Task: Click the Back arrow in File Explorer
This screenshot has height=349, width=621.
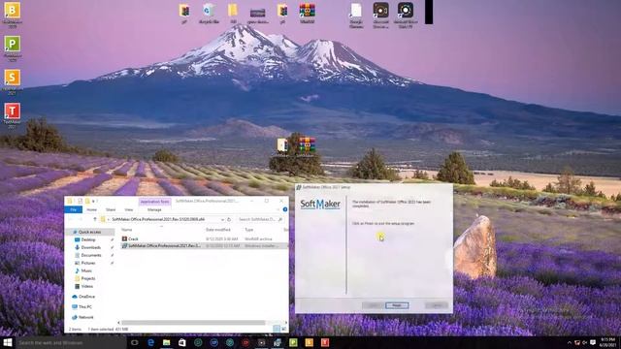Action: click(x=71, y=219)
